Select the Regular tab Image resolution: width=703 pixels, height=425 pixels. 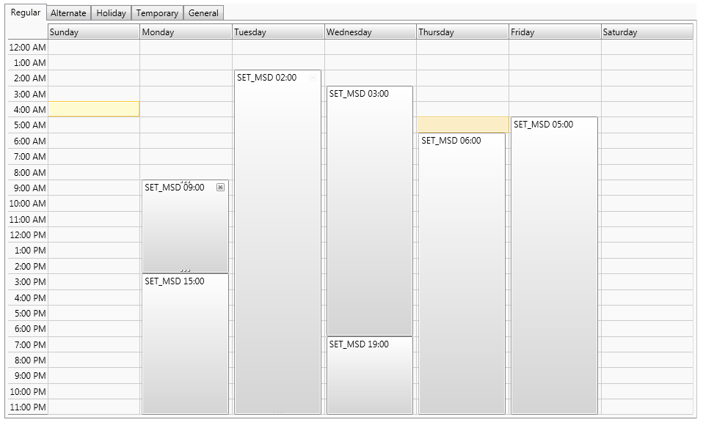click(26, 12)
